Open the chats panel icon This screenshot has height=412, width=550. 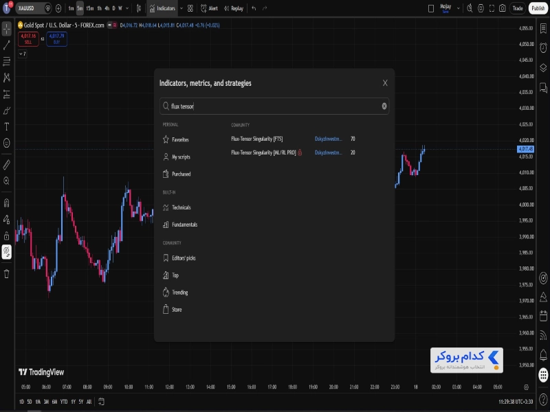pyautogui.click(x=543, y=87)
